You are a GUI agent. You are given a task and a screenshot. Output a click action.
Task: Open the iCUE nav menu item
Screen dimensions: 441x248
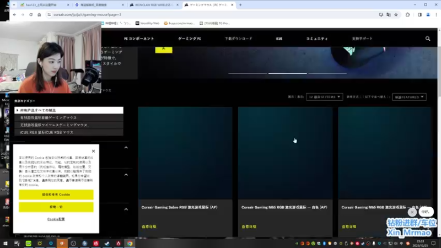pyautogui.click(x=279, y=39)
